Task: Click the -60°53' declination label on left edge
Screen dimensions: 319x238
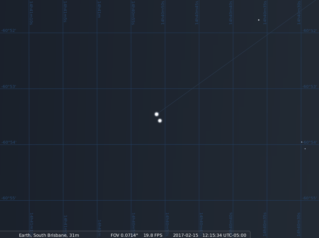Action: [9, 86]
